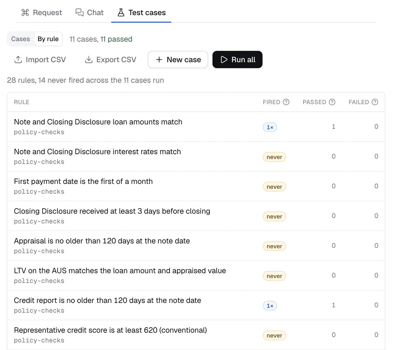Click the FAILED column header text
The width and height of the screenshot is (393, 350).
[359, 102]
